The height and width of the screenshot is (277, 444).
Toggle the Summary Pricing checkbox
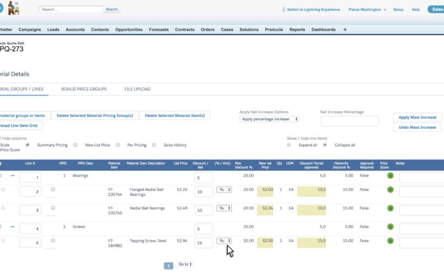click(28, 145)
